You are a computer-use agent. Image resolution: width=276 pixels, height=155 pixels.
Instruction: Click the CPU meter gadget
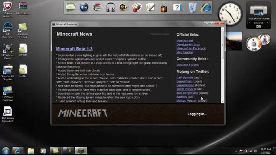pos(254,44)
